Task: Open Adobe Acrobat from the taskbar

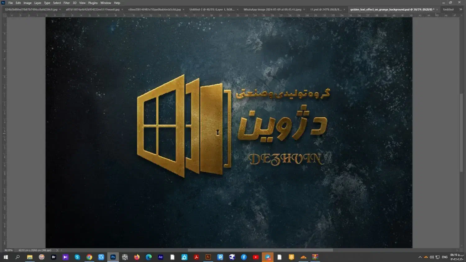Action: 196,257
